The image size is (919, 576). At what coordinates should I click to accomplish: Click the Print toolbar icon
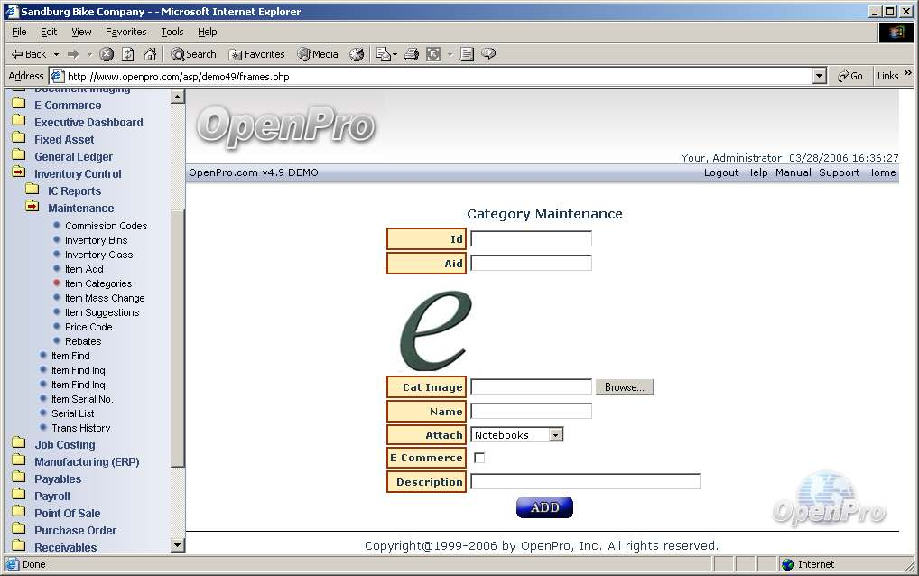pos(412,54)
